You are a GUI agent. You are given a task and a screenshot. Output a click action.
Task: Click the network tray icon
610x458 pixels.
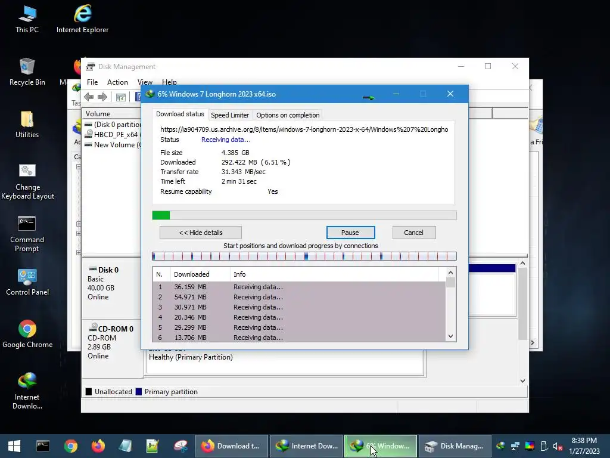pos(515,446)
